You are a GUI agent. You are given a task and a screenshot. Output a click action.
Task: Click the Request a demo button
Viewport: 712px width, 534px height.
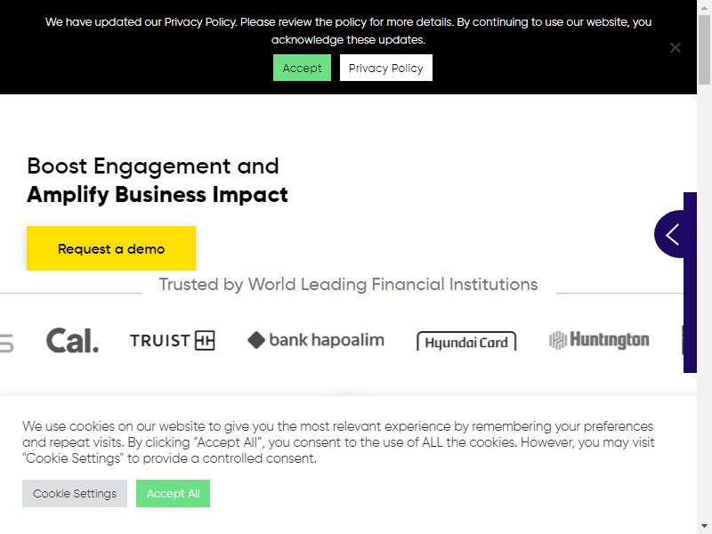[111, 248]
